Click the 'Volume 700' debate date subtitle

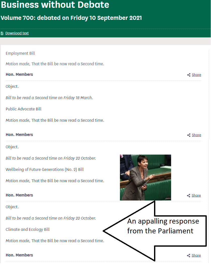coord(71,18)
